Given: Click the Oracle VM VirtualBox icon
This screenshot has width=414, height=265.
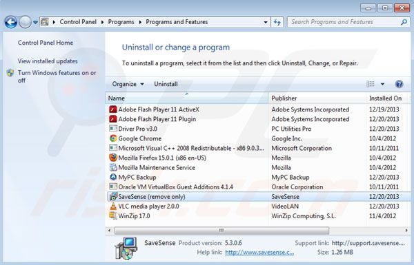Looking at the screenshot, I should (x=113, y=187).
